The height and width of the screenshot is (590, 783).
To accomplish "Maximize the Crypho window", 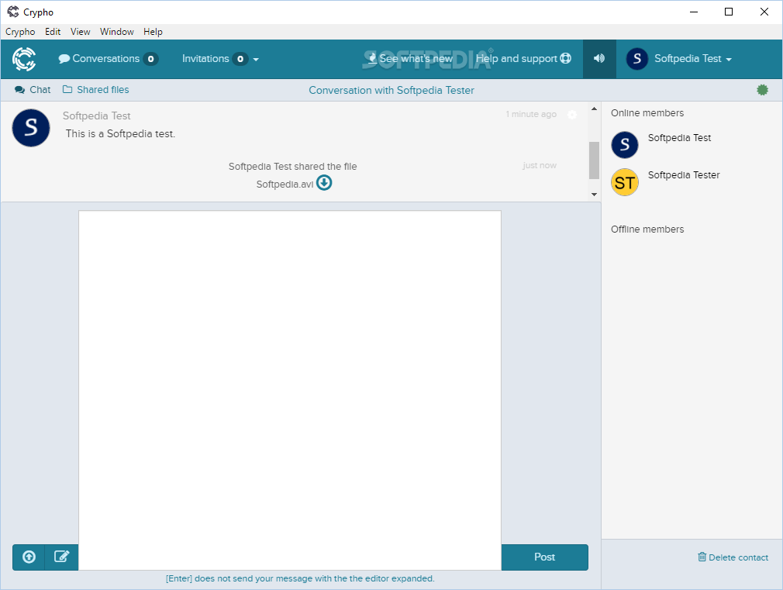I will pyautogui.click(x=729, y=12).
